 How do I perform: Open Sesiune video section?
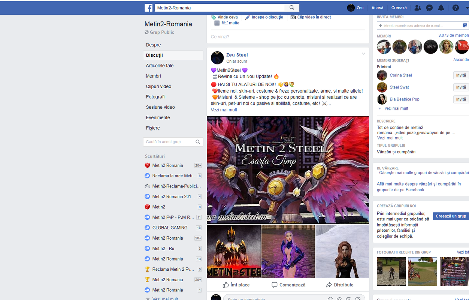pyautogui.click(x=160, y=107)
